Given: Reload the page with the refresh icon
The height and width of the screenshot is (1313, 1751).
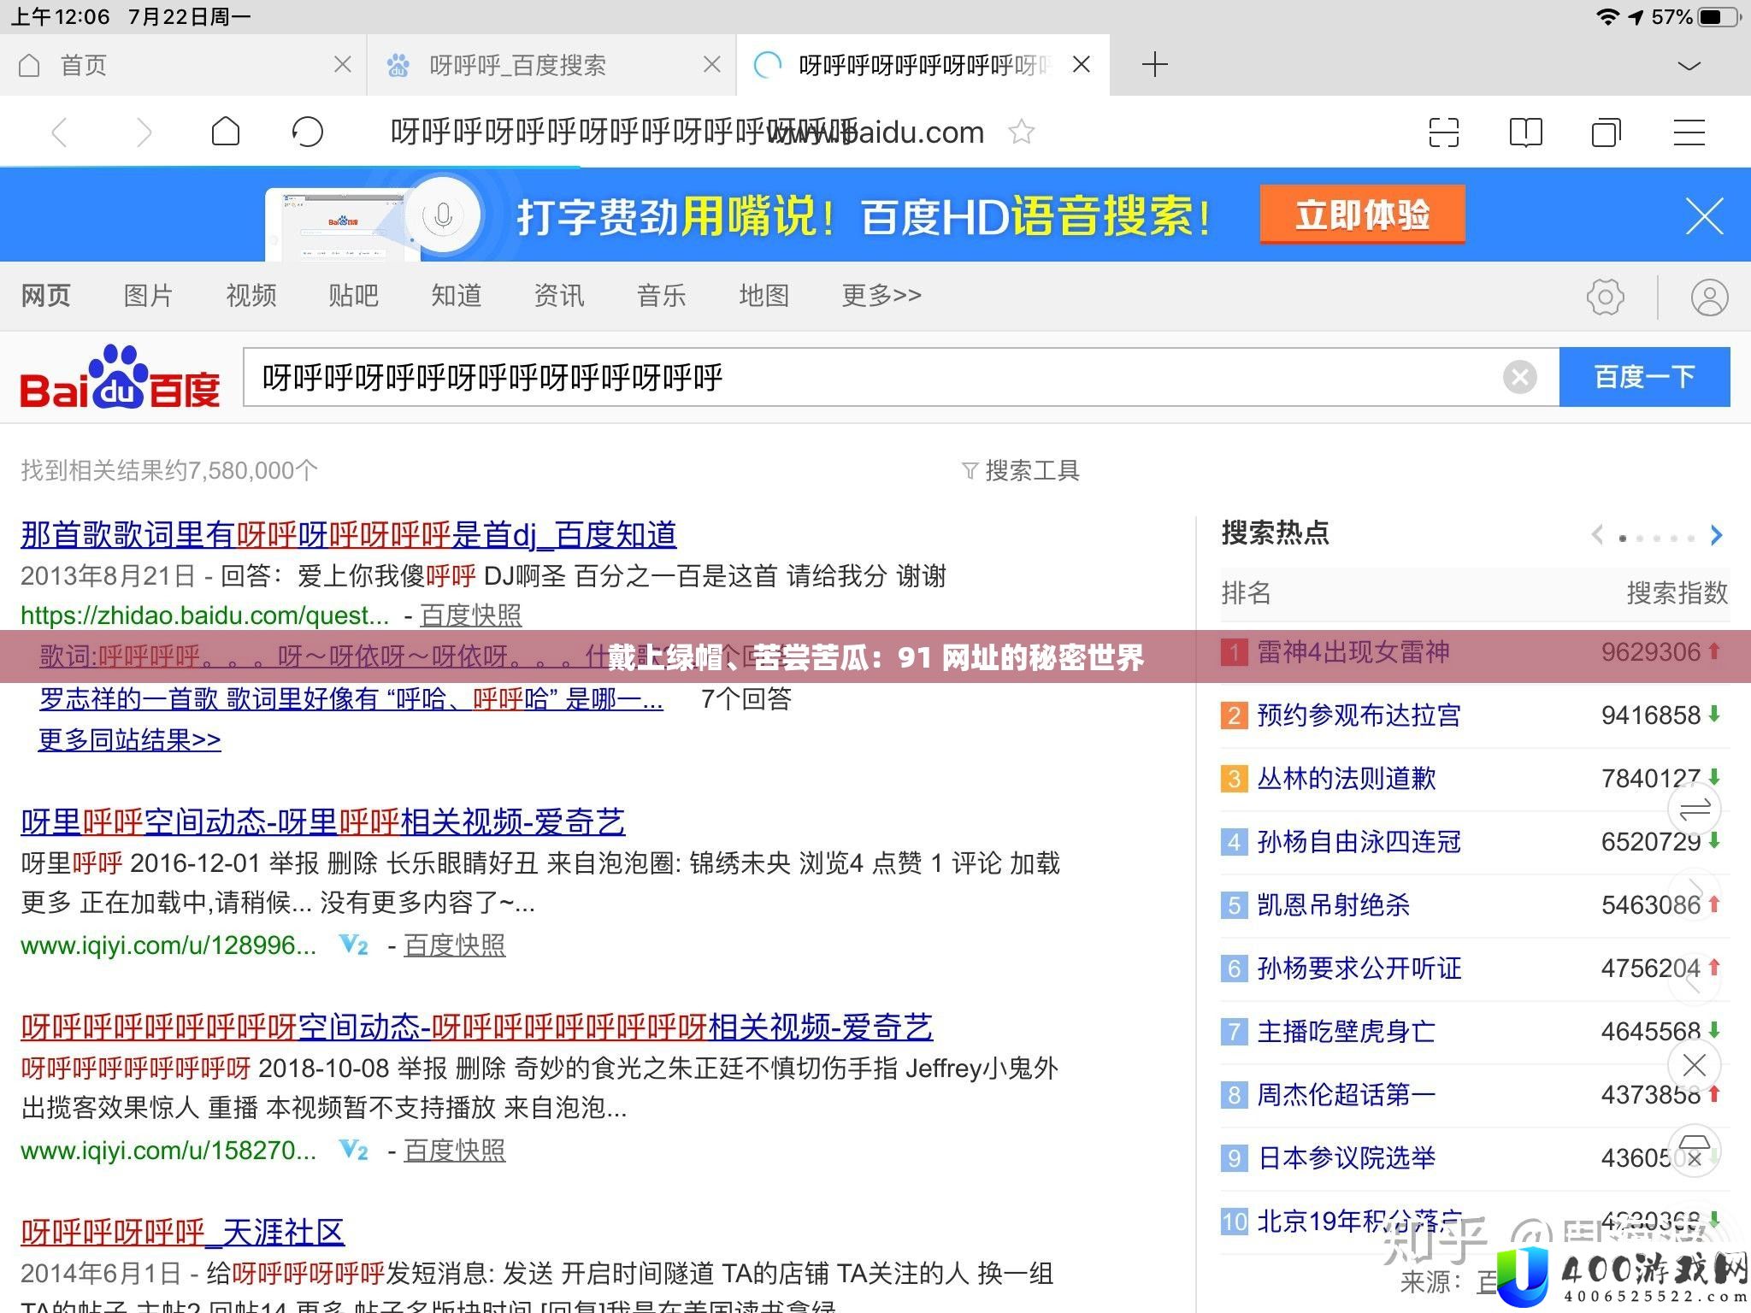Looking at the screenshot, I should pyautogui.click(x=307, y=132).
